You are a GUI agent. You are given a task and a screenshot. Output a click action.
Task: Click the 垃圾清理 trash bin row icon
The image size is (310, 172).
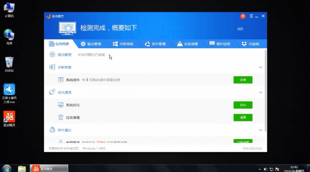click(x=61, y=118)
